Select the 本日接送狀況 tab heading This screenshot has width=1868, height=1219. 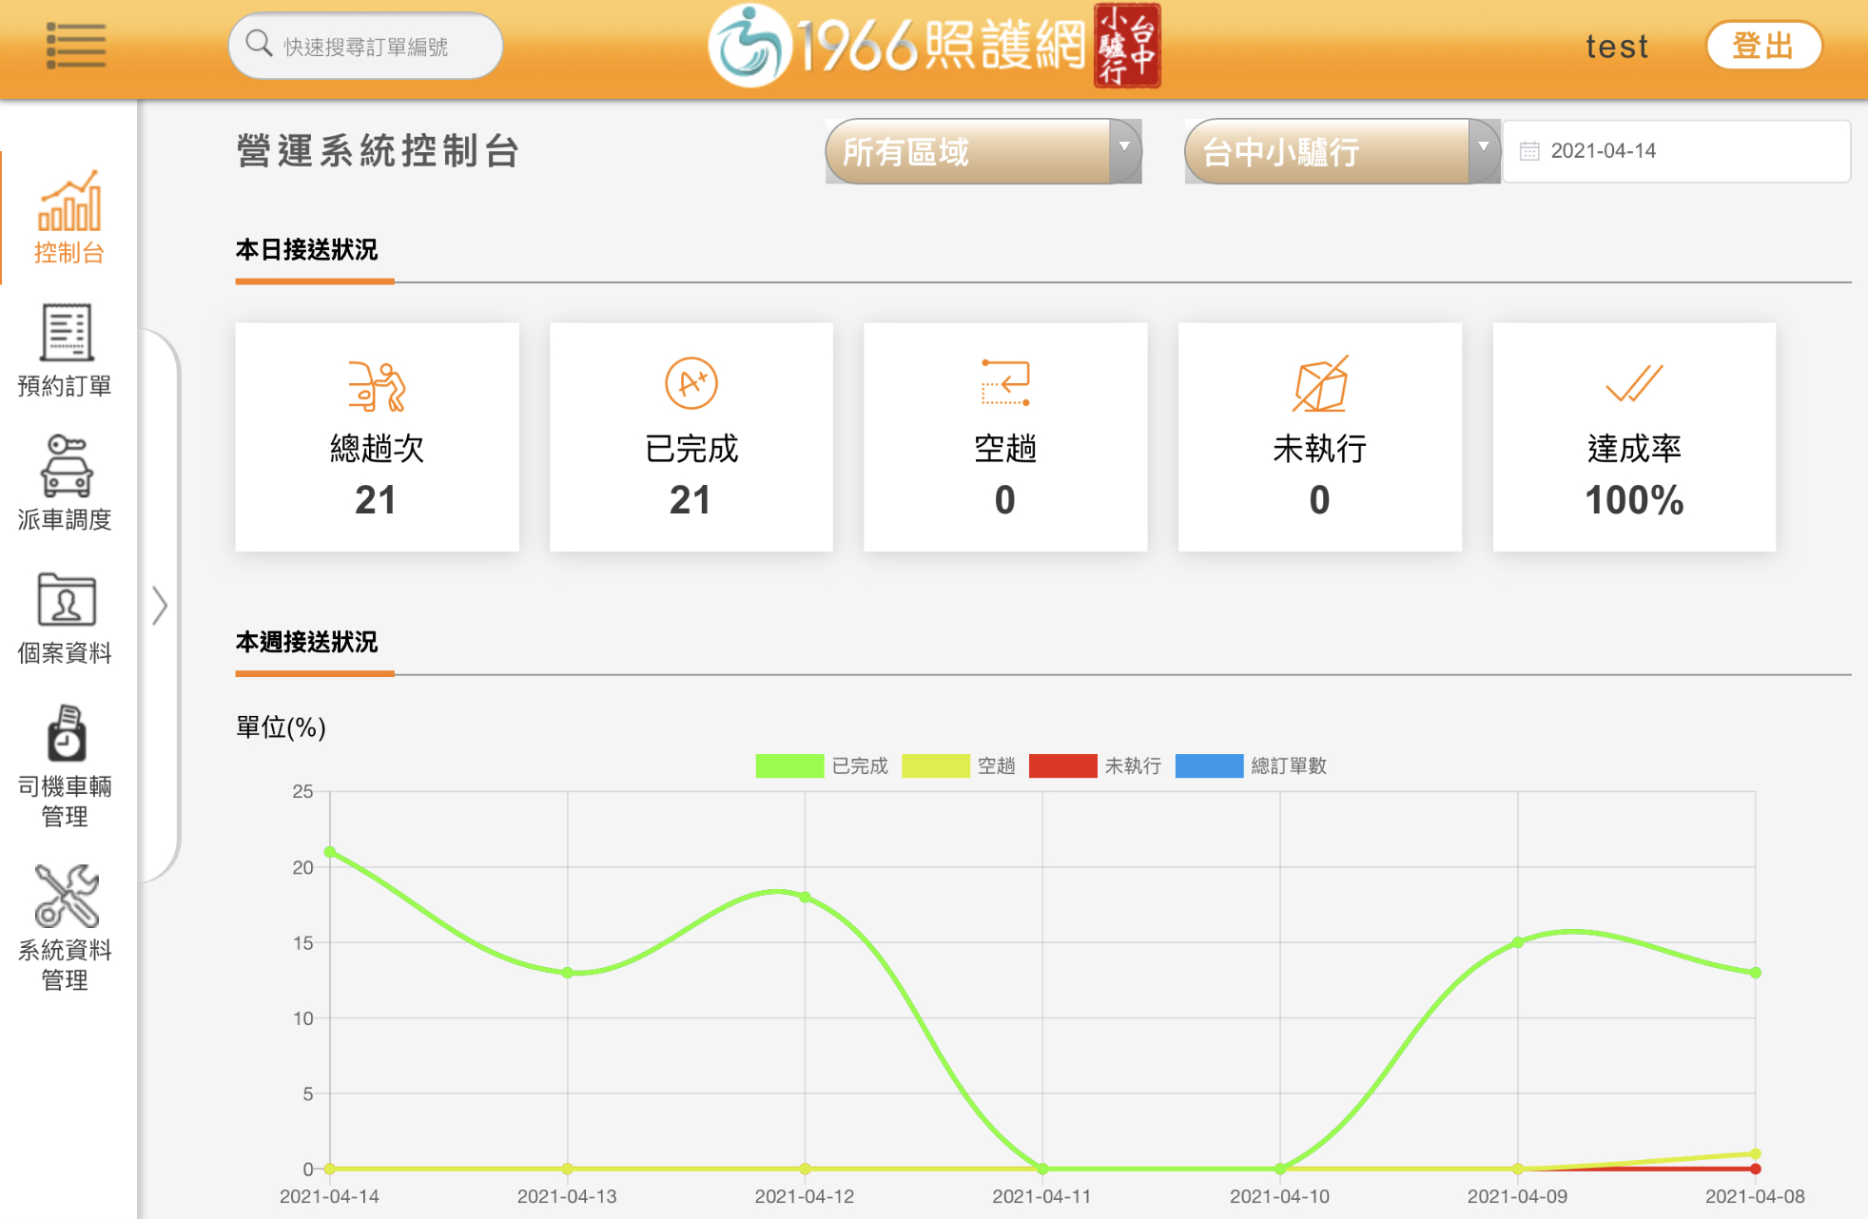(306, 250)
